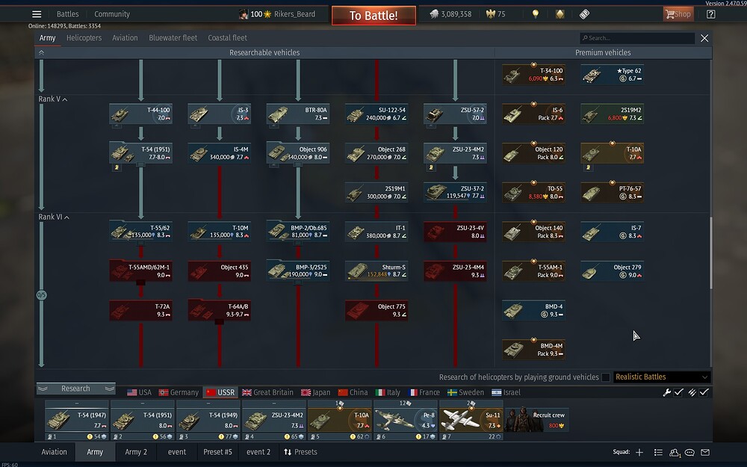Select the Shturm-S vehicle card
This screenshot has width=747, height=467.
pos(376,271)
